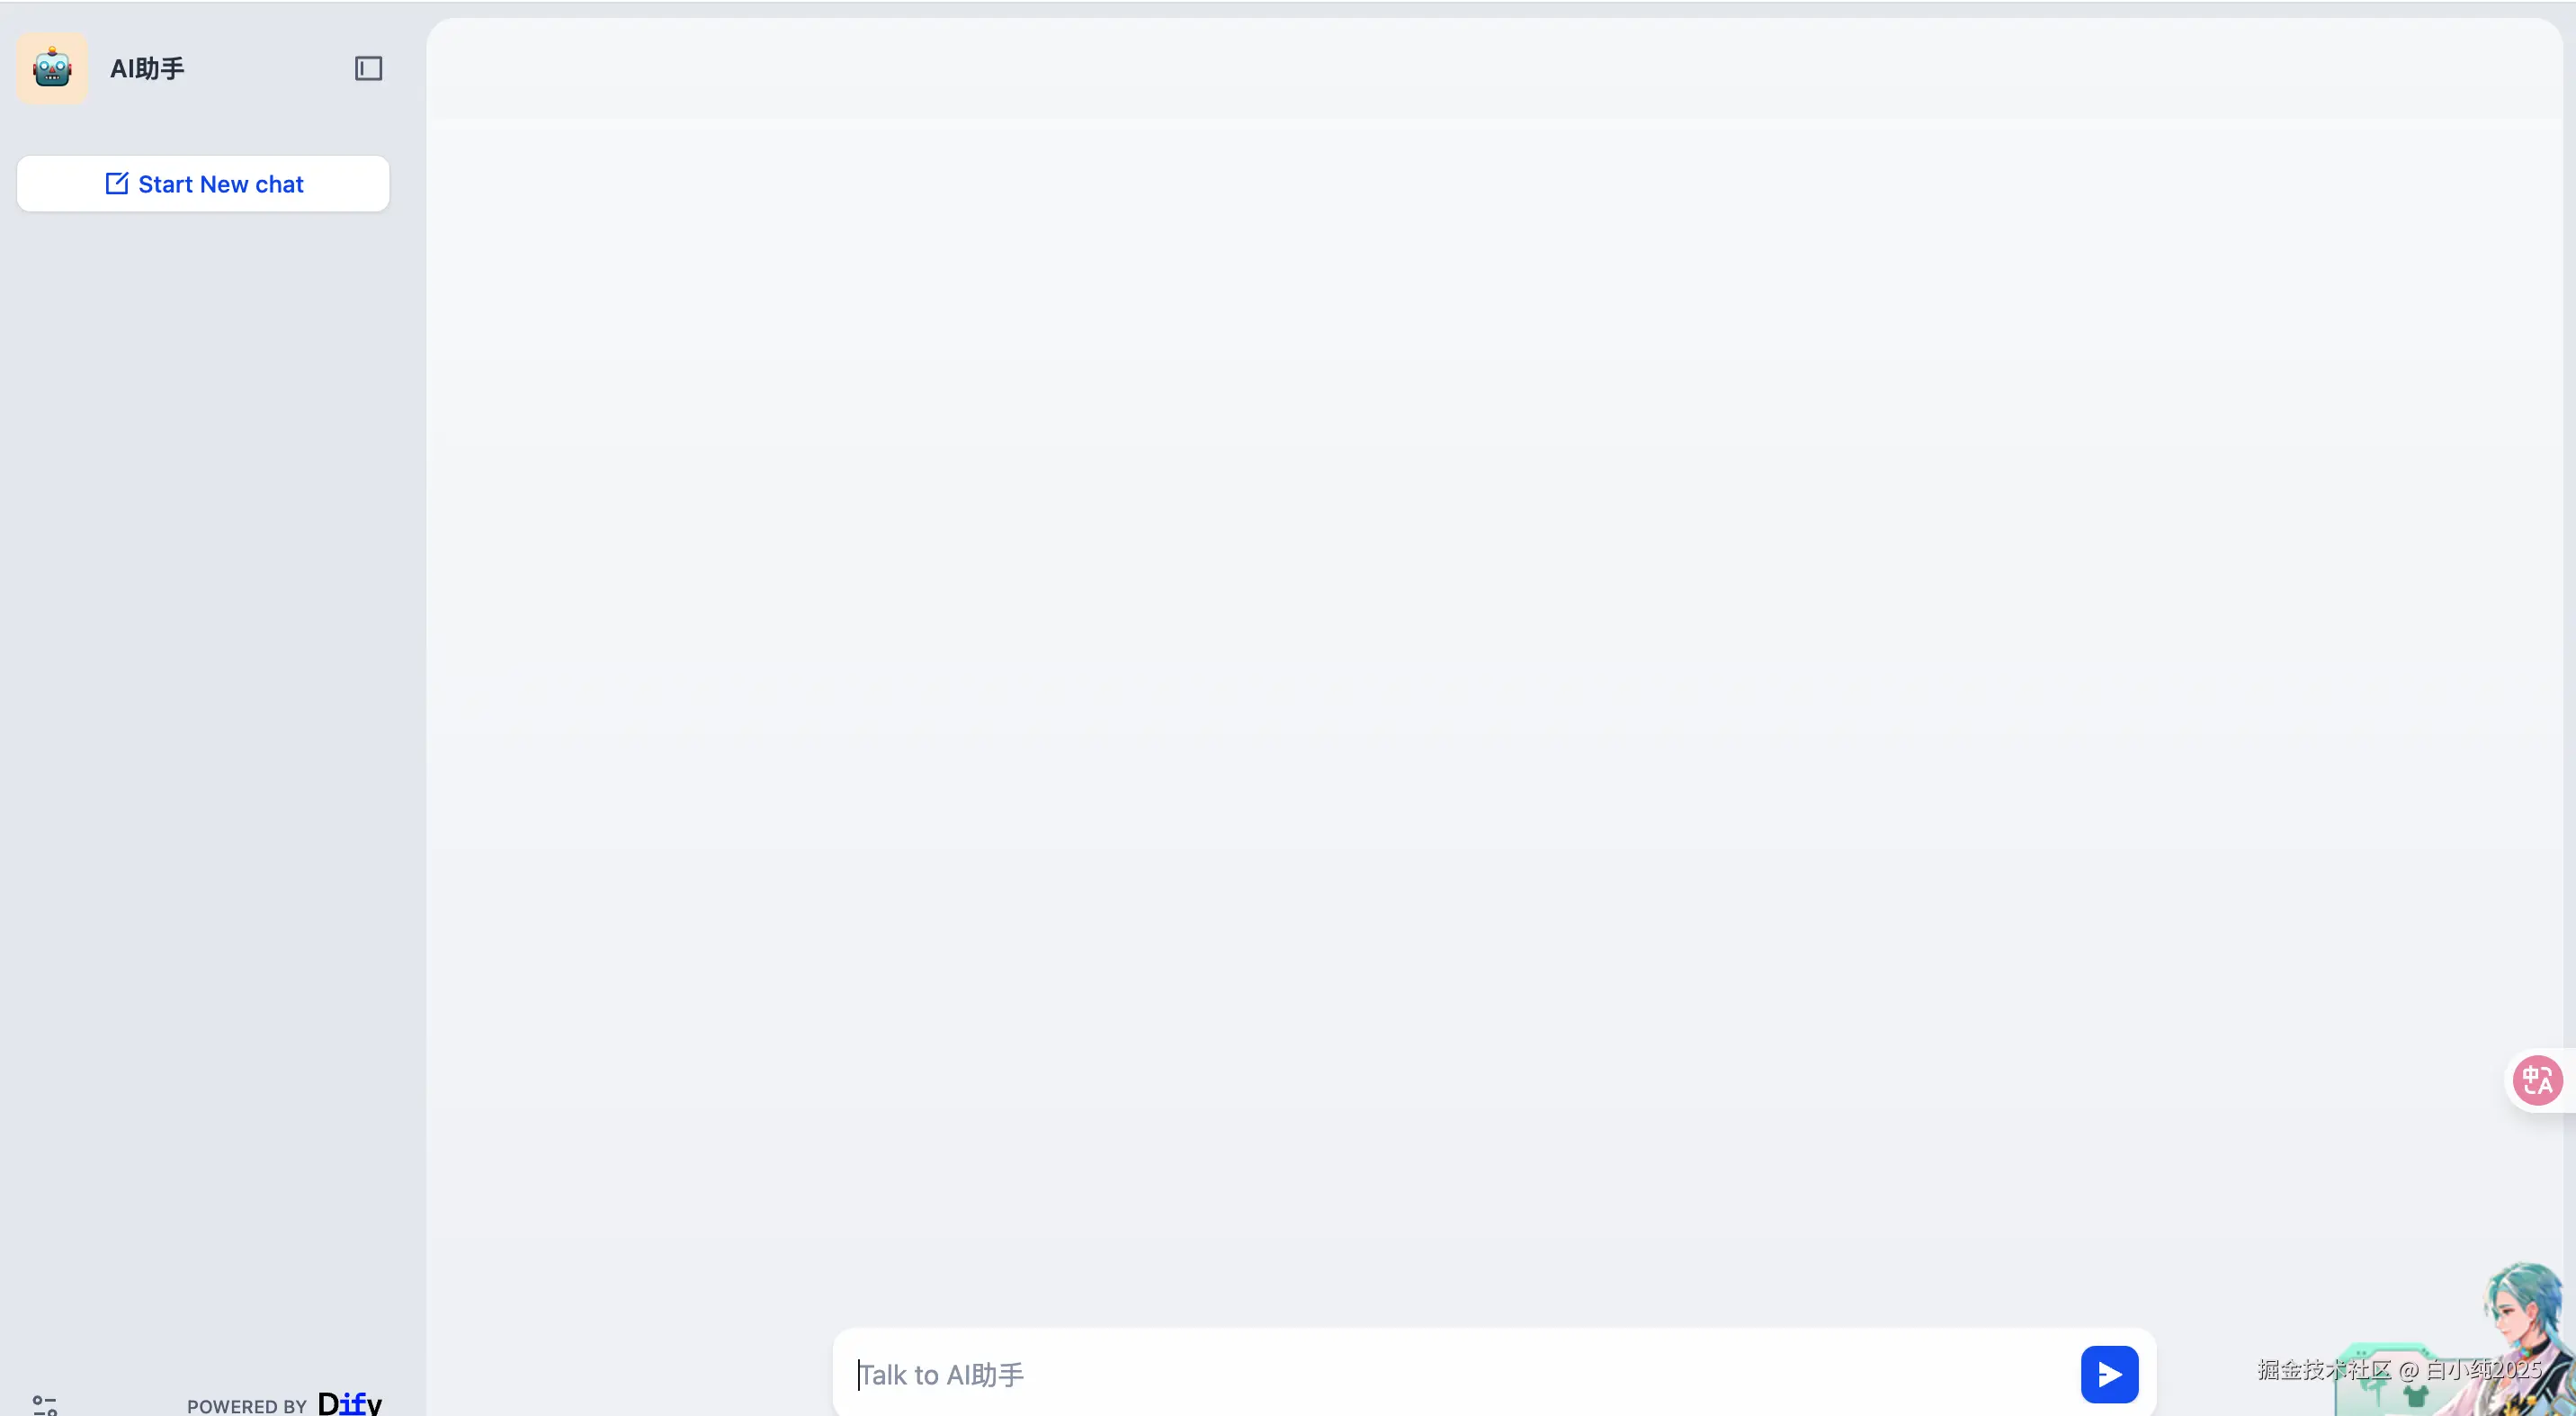This screenshot has height=1416, width=2576.
Task: Click the 掘金技术社区 watermark text
Action: pos(2324,1369)
